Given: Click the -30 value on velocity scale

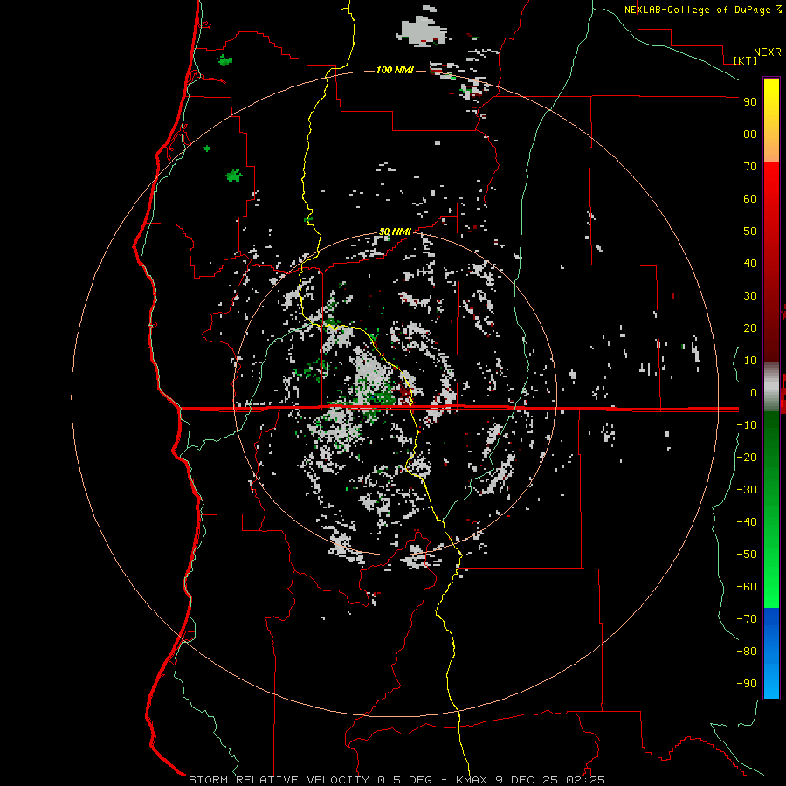Looking at the screenshot, I should pos(747,490).
